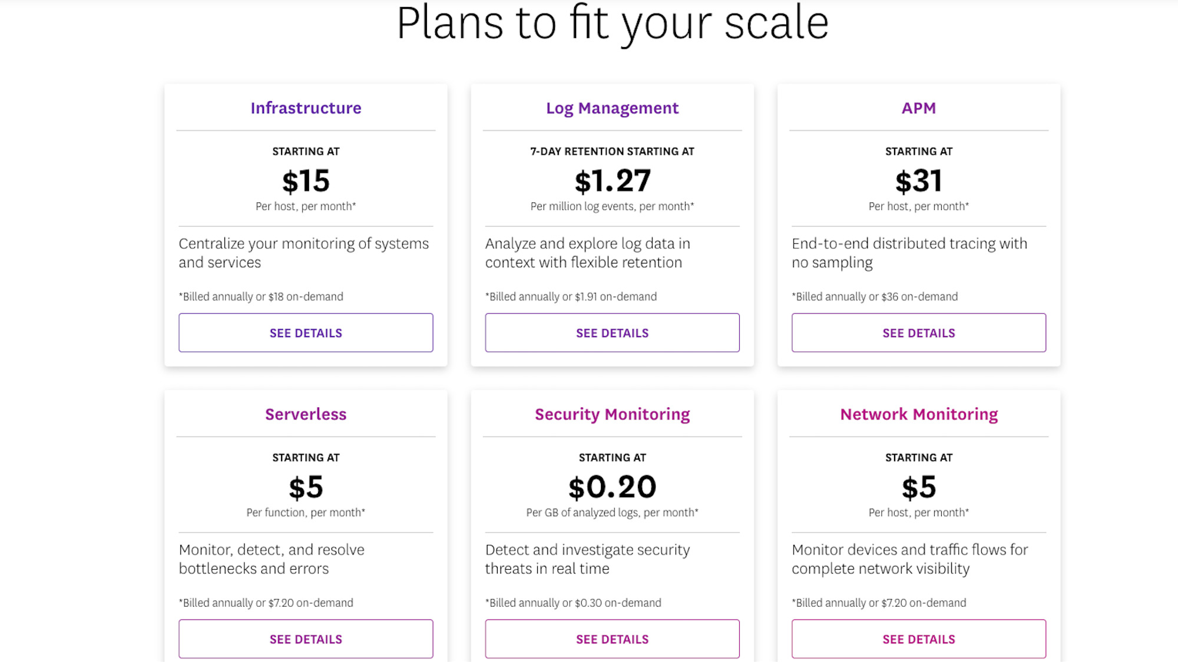Open the Infrastructure plan title
Screen dimensions: 1178x662
(306, 108)
